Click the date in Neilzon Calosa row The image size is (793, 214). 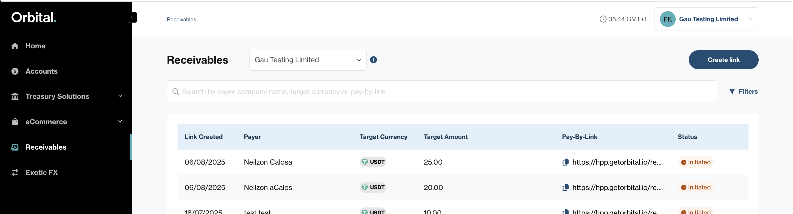click(205, 162)
